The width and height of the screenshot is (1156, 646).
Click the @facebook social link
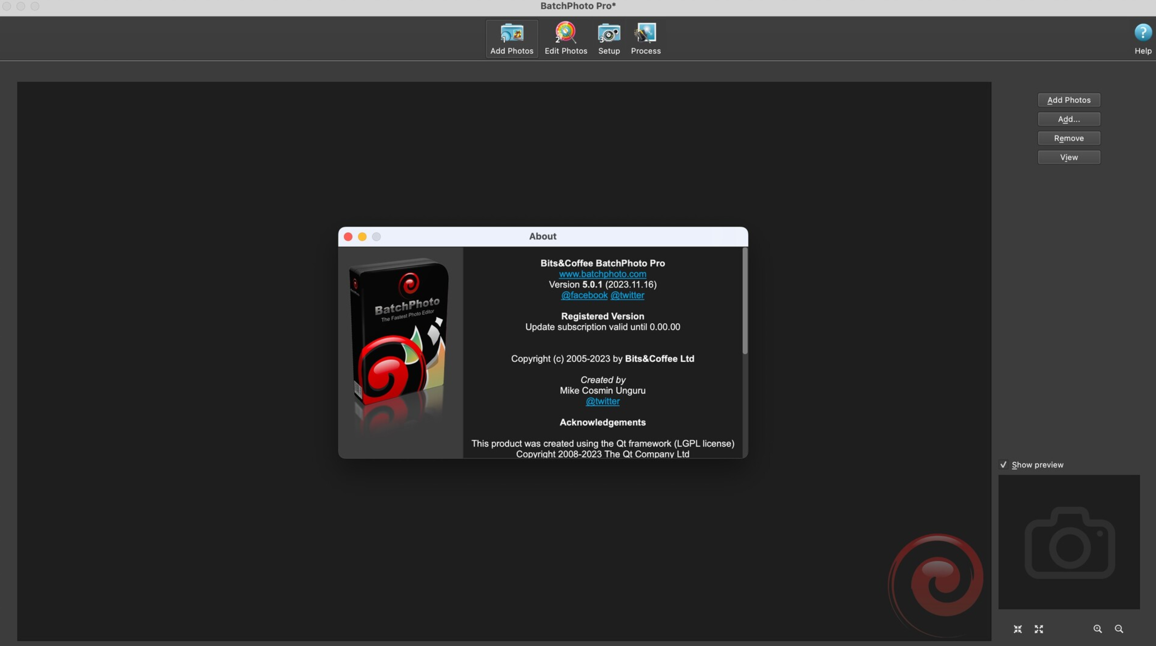pos(583,295)
